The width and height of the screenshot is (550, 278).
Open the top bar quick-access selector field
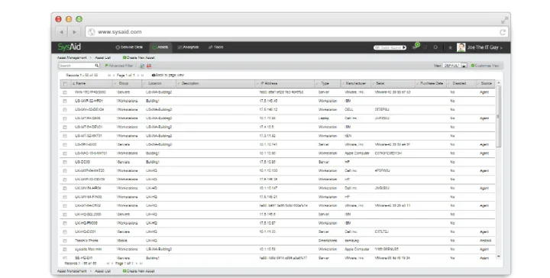[390, 47]
